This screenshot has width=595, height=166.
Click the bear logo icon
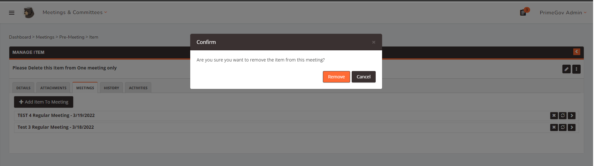29,13
